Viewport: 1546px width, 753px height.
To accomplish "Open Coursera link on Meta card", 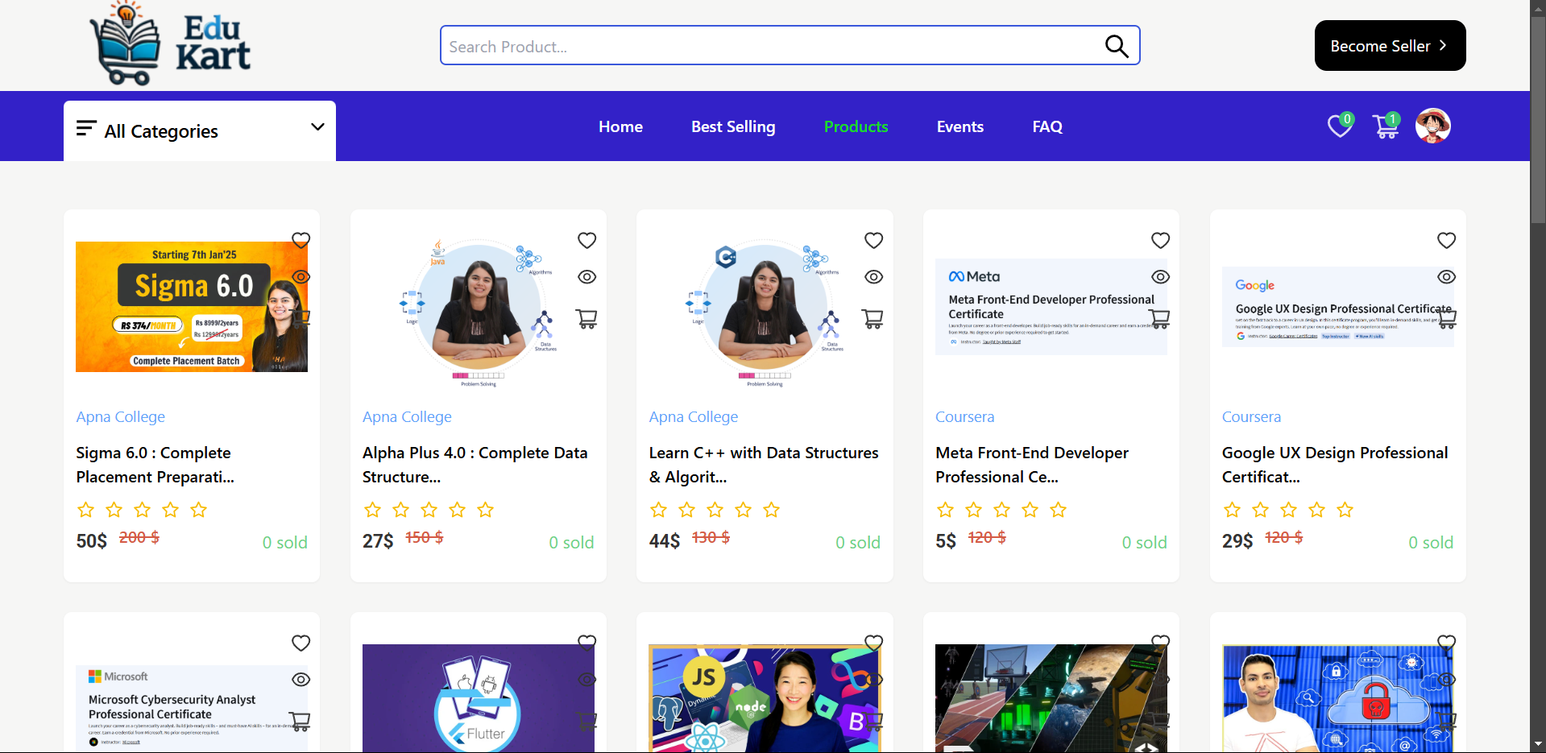I will click(x=964, y=416).
